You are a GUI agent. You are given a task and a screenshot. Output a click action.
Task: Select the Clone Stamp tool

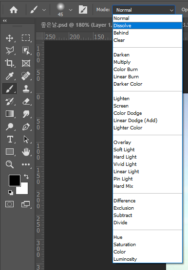tap(26, 89)
